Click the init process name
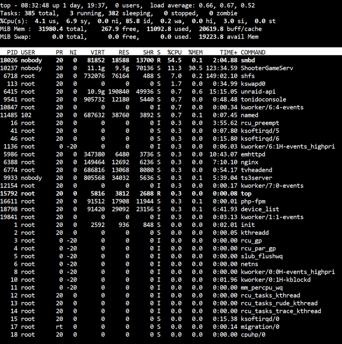Image resolution: width=342 pixels, height=344 pixels. click(x=247, y=225)
